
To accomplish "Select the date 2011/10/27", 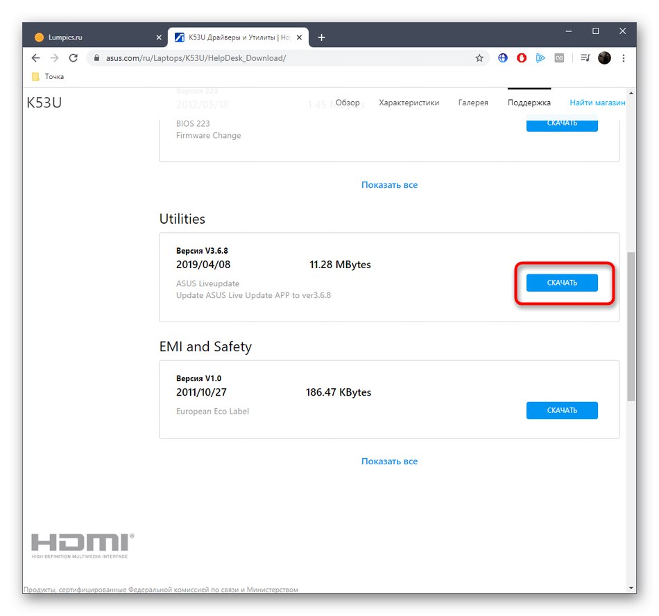I will 201,392.
